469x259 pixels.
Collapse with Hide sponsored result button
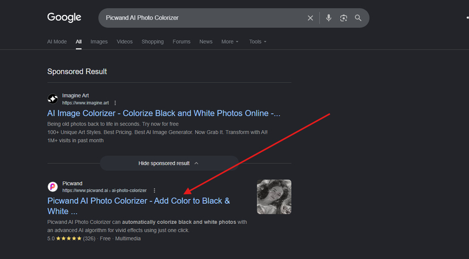(x=169, y=163)
